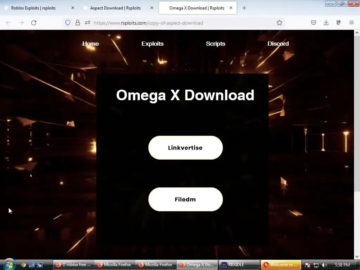Click the browser back arrow

pos(8,23)
